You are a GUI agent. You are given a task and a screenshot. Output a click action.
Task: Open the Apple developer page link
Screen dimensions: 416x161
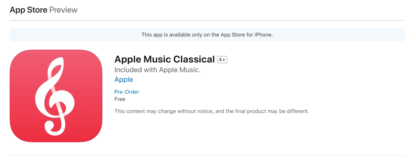pyautogui.click(x=124, y=79)
